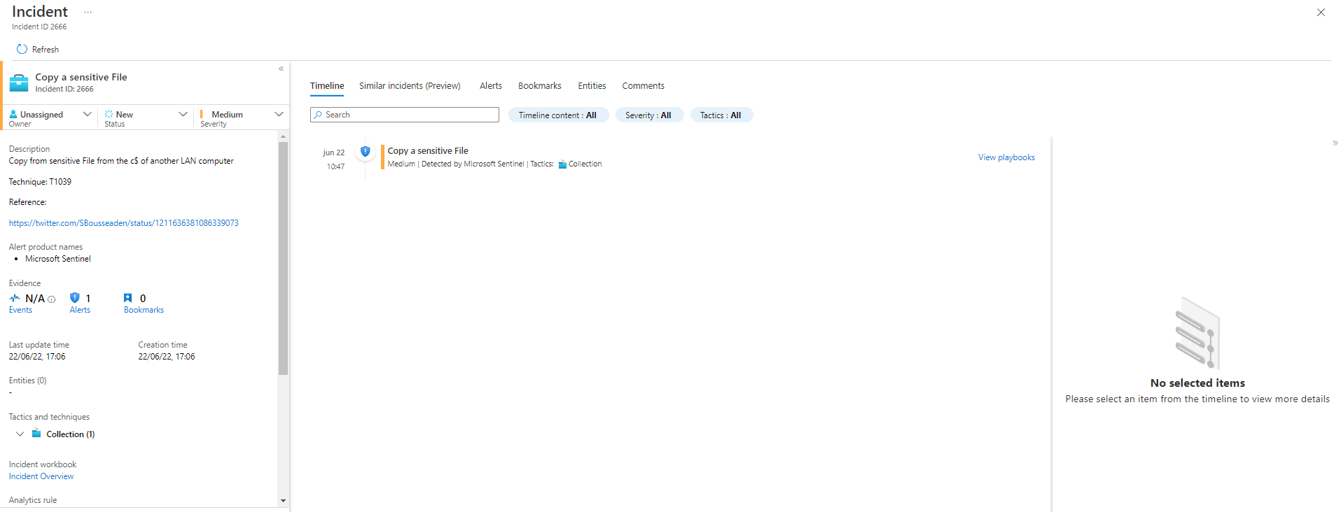The width and height of the screenshot is (1341, 512).
Task: Open the Comments tab
Action: pyautogui.click(x=643, y=86)
